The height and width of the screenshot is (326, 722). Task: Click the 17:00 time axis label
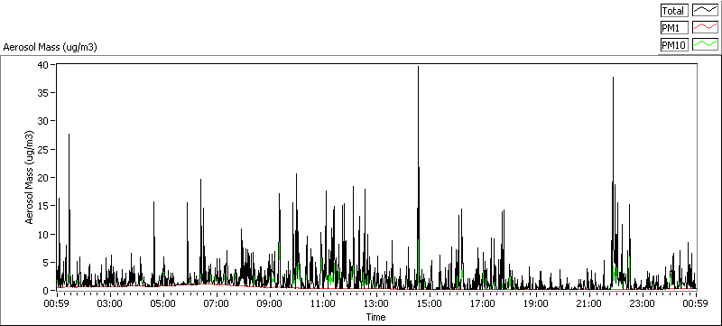click(x=483, y=303)
